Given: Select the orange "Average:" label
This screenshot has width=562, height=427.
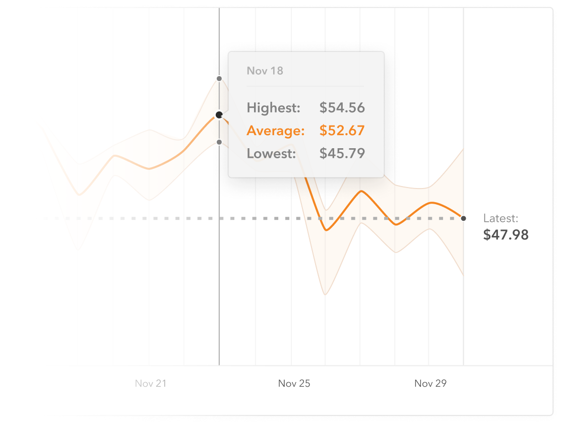Looking at the screenshot, I should [276, 131].
